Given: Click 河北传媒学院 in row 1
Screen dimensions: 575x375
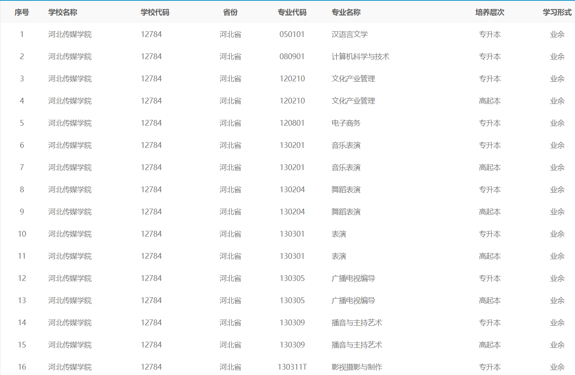Looking at the screenshot, I should [70, 35].
